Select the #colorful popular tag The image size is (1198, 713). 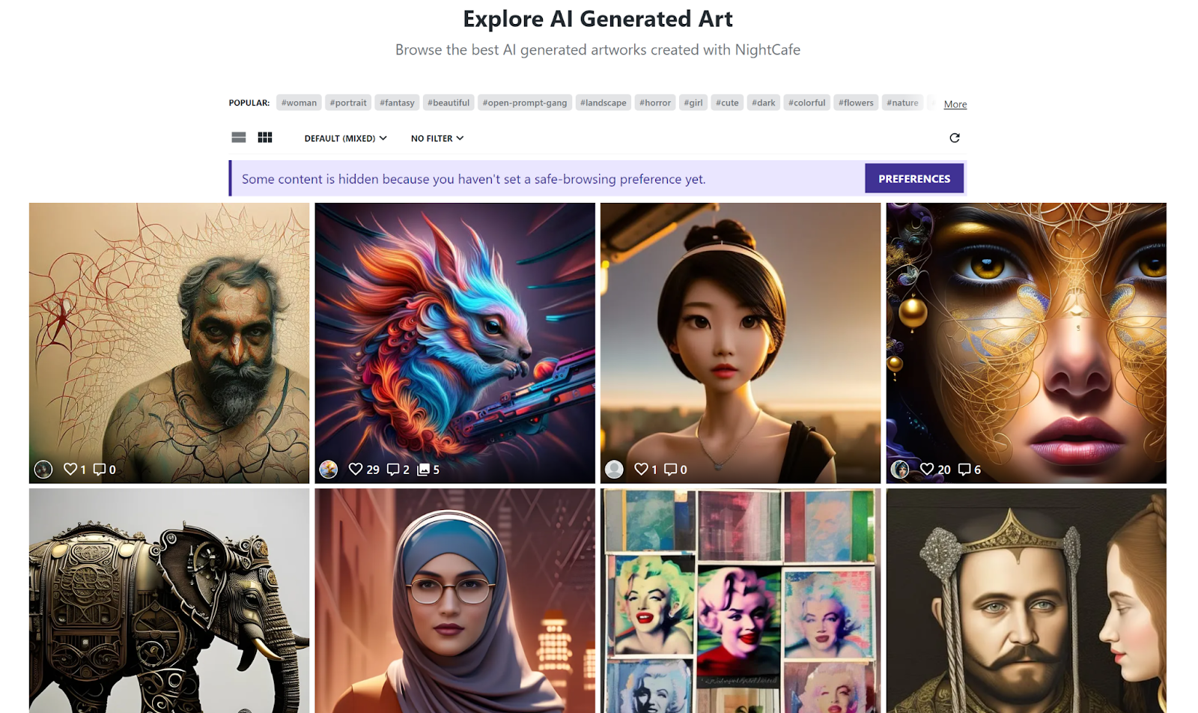coord(806,103)
